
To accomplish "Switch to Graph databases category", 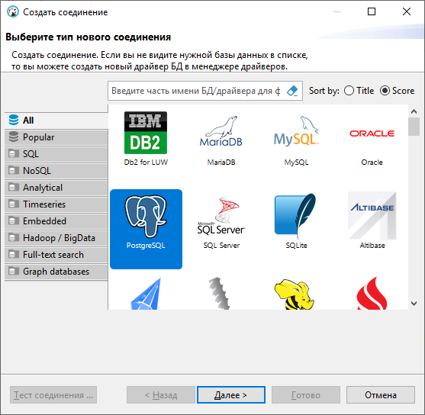I will pyautogui.click(x=56, y=272).
